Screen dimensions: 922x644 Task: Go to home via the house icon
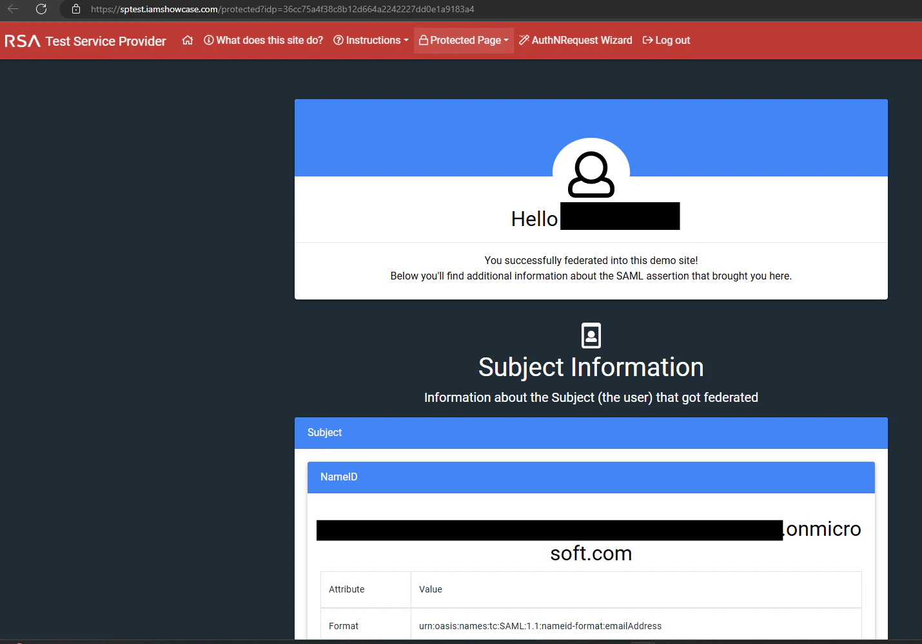[188, 40]
